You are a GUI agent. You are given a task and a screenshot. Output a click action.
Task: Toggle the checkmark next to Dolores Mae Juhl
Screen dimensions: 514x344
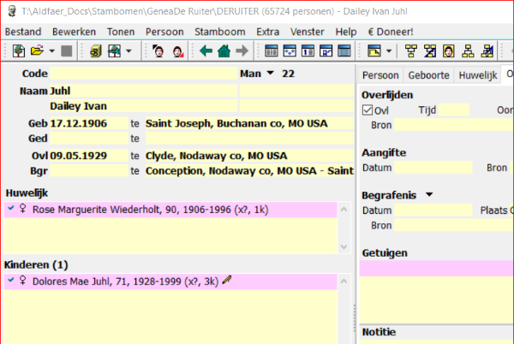(x=10, y=280)
